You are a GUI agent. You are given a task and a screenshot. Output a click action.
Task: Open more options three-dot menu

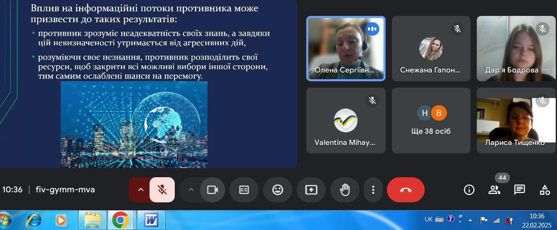[x=373, y=190]
